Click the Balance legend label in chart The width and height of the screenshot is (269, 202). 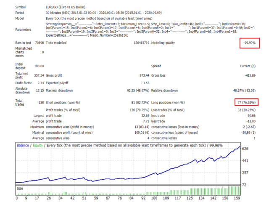[23, 145]
